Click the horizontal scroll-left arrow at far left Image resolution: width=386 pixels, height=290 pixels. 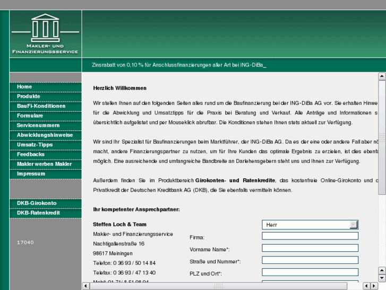click(85, 286)
